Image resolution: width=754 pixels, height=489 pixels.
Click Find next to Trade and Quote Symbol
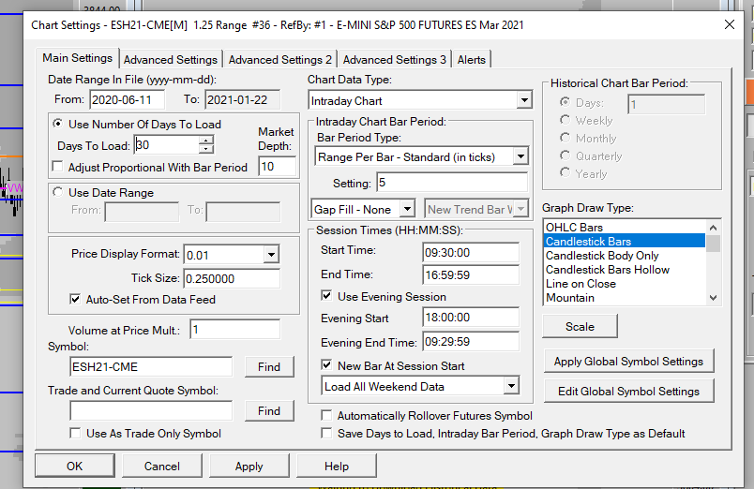(269, 410)
